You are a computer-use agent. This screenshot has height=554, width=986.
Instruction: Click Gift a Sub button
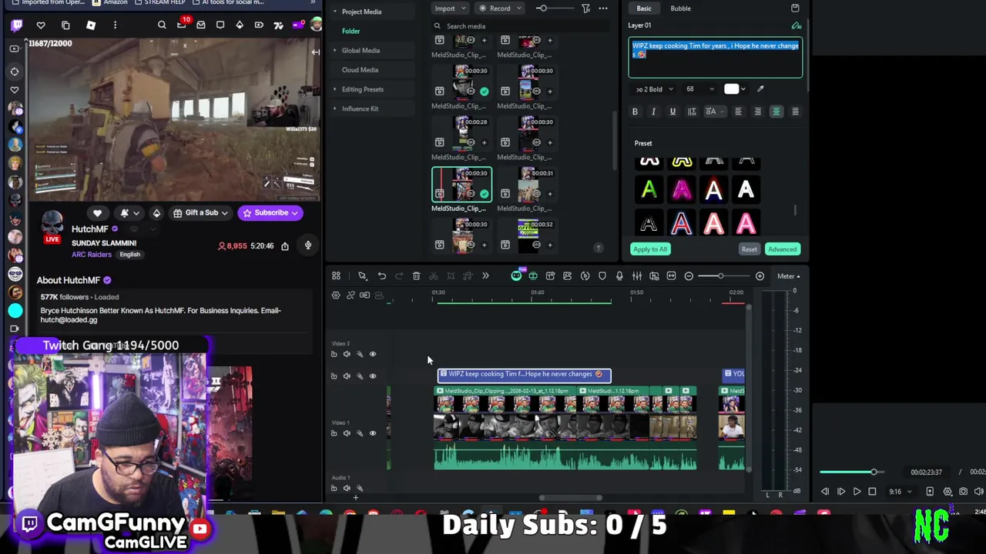point(200,213)
